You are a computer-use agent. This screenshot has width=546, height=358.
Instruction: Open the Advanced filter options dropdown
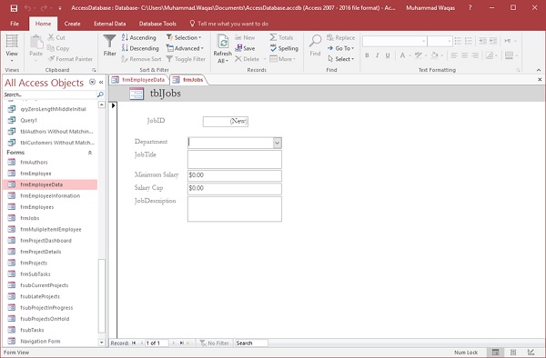tap(186, 48)
